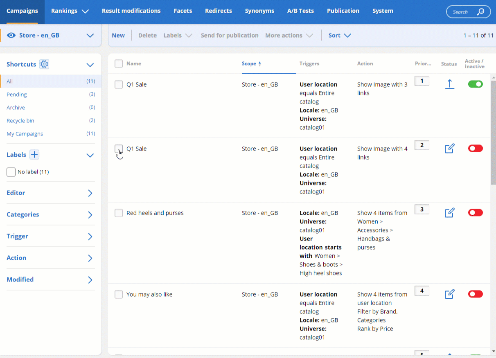Click the eye icon beside Store - en_GB
Viewport: 496px width, 358px height.
coord(11,35)
